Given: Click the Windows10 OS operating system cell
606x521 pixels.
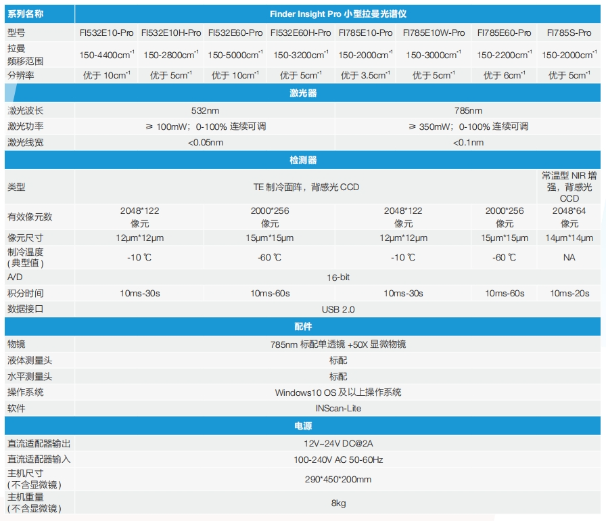Looking at the screenshot, I should [337, 392].
